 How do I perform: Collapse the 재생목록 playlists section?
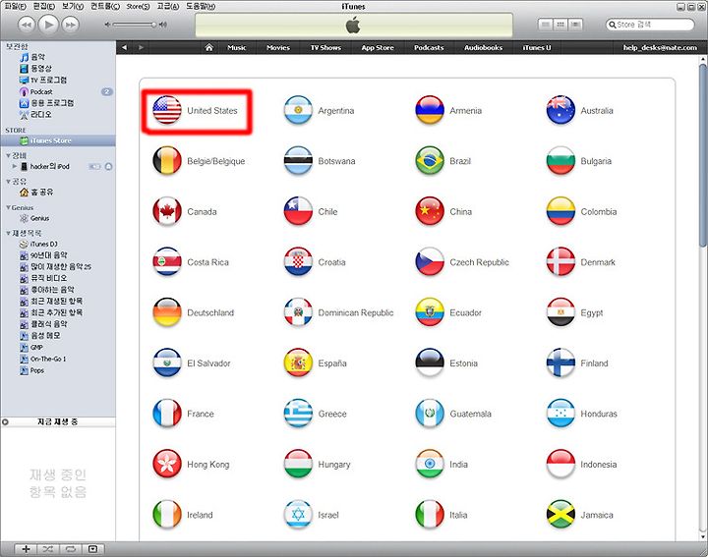coord(8,233)
